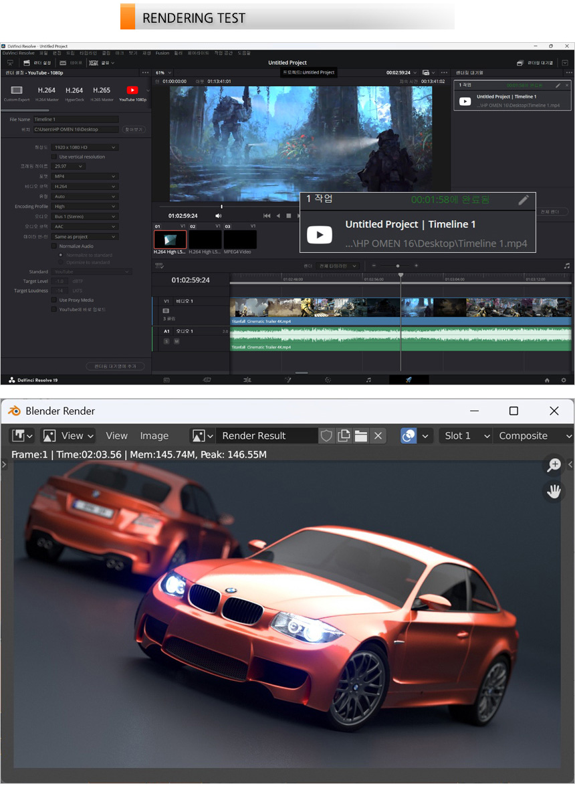Open the Slot 1 dropdown in Blender
This screenshot has height=788, width=575.
pos(465,435)
